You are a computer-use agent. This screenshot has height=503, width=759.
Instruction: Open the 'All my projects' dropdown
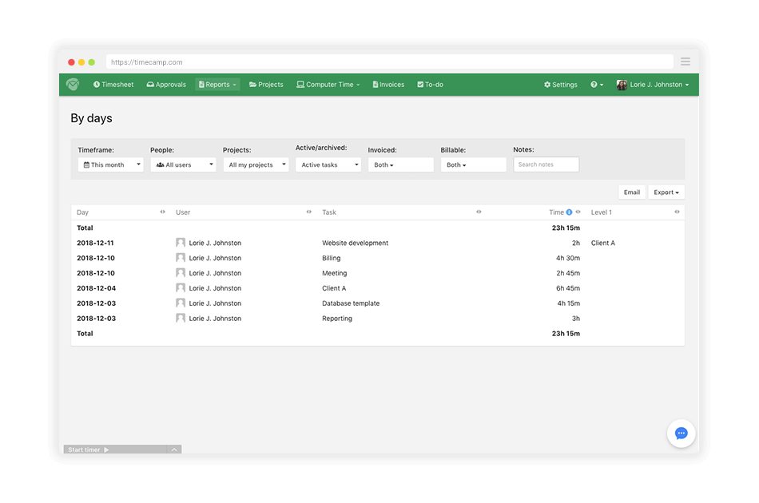[x=256, y=165]
